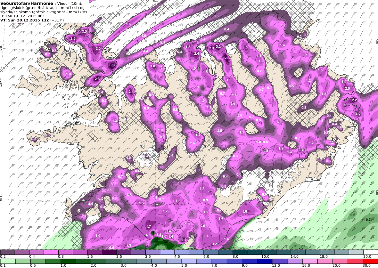Click the 'VT: Sun 20.12.2015 13Z' valid time
Viewport: 378px width, 268px height.
click(25, 20)
